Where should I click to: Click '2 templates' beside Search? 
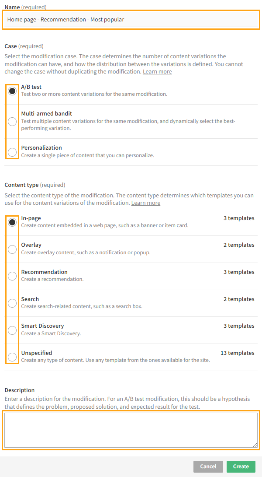pyautogui.click(x=239, y=299)
